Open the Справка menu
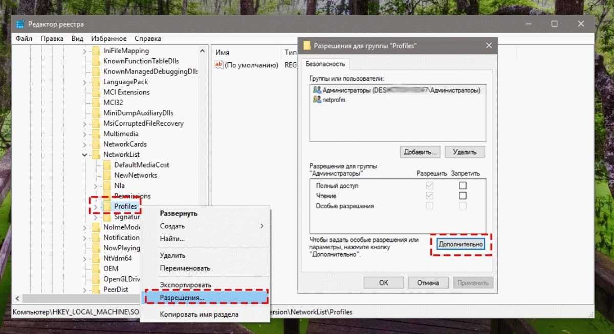 (147, 38)
